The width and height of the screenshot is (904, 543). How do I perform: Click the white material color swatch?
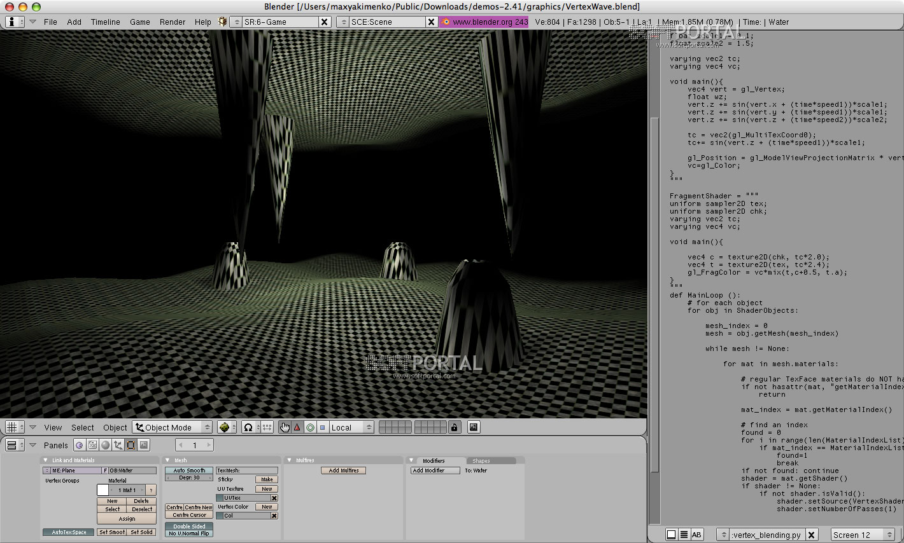pyautogui.click(x=103, y=490)
